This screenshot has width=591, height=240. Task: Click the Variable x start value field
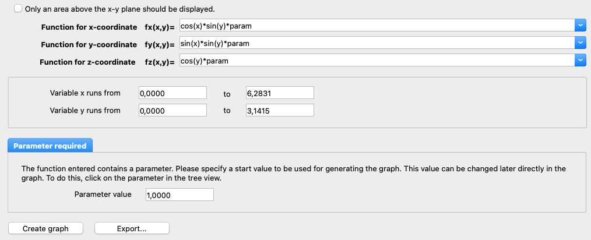point(173,93)
